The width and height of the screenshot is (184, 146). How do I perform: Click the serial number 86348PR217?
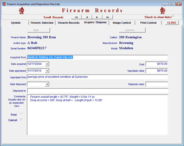37,48
